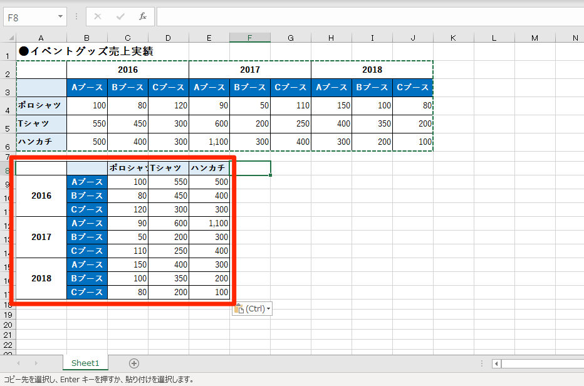Select row 1 header

[x=8, y=51]
